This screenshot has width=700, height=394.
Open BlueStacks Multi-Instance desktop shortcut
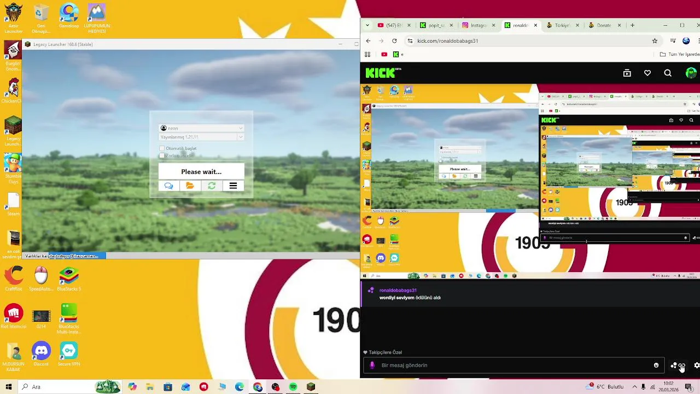point(69,319)
